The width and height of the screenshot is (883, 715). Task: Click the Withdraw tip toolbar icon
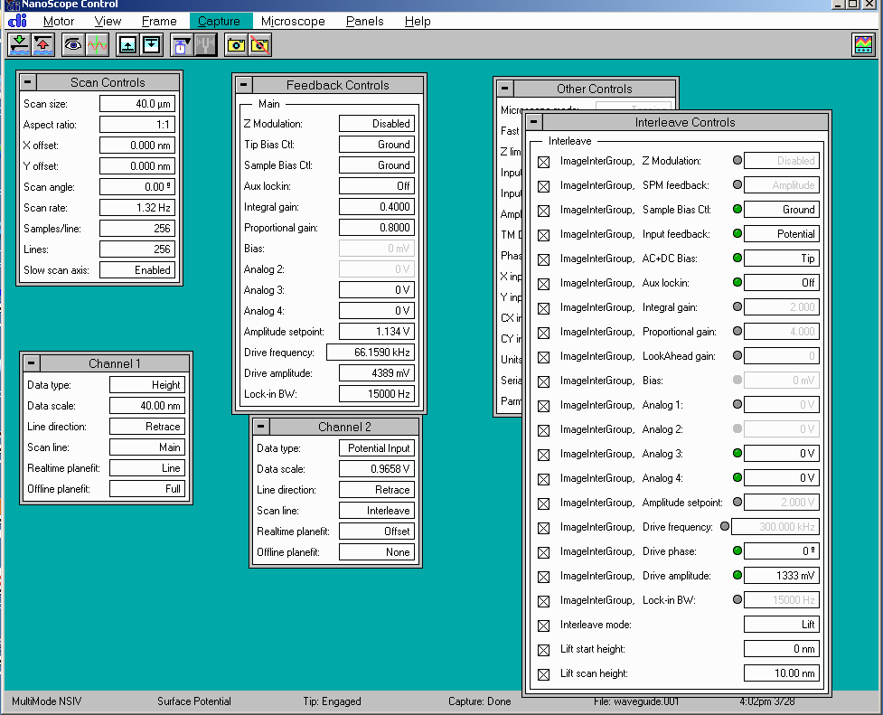pyautogui.click(x=42, y=45)
